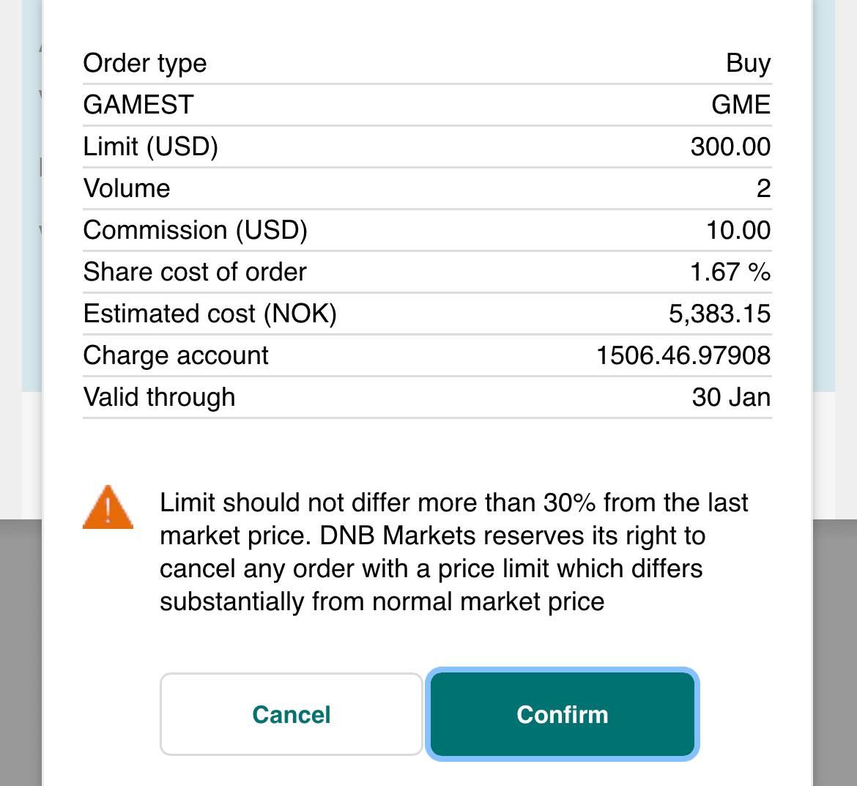Viewport: 857px width, 786px height.
Task: Click the limit price warning message text
Action: (453, 552)
